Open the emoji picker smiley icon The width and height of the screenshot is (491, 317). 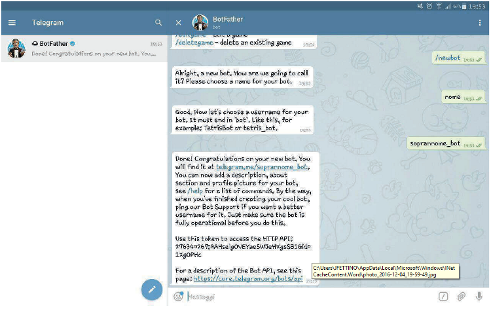click(x=178, y=297)
